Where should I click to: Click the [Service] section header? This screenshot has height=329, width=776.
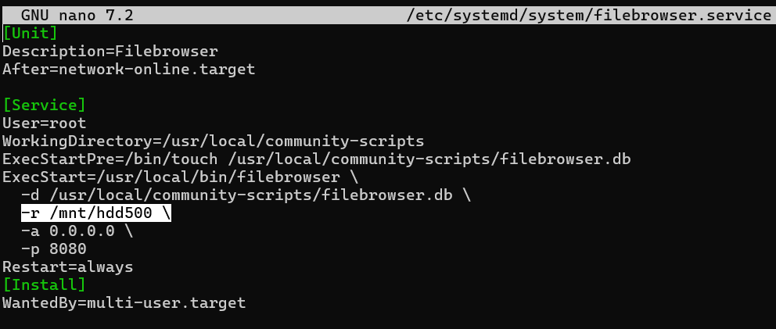click(x=44, y=105)
